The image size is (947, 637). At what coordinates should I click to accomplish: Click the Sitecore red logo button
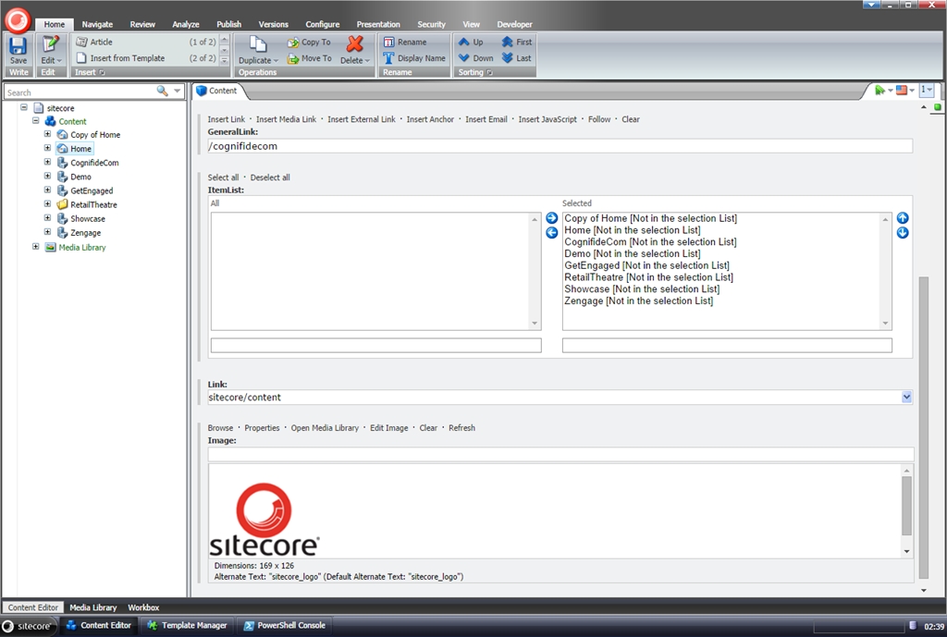(x=18, y=20)
